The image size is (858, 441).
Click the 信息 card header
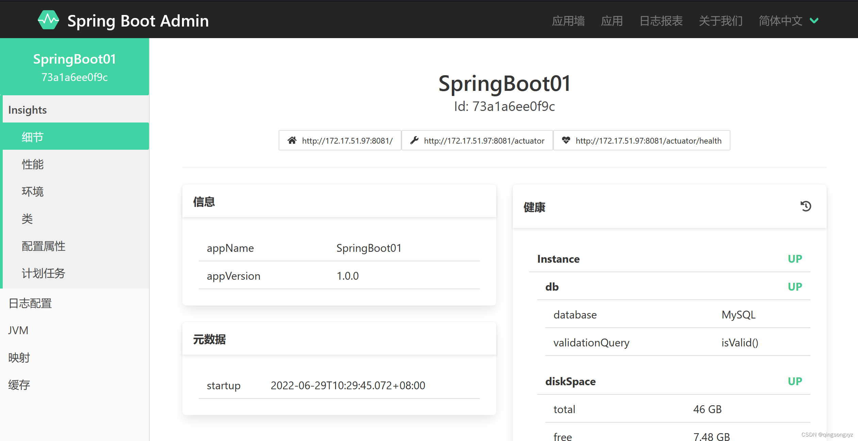click(x=339, y=201)
